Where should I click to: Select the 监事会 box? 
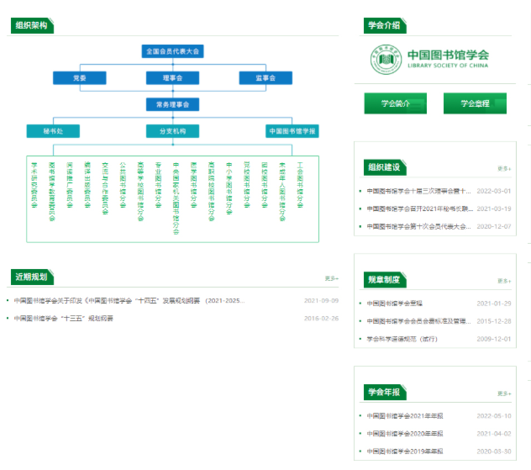click(x=265, y=78)
